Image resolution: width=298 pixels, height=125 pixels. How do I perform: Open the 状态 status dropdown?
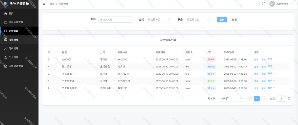coord(198,19)
